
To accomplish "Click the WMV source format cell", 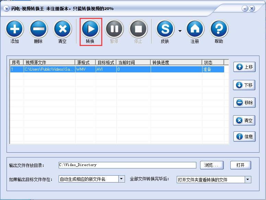I will [85, 69].
